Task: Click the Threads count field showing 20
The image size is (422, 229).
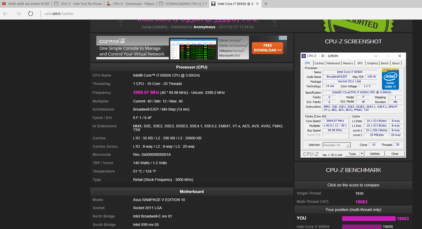Action: (397, 145)
